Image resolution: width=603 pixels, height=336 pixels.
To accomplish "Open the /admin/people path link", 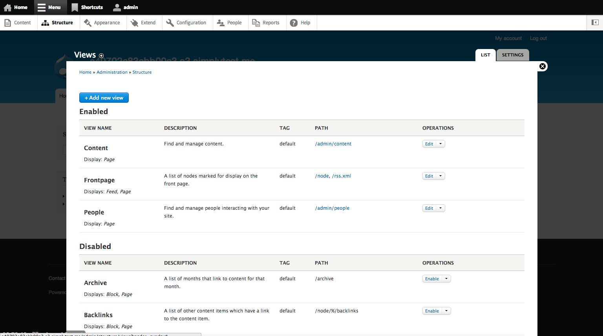I will click(332, 208).
